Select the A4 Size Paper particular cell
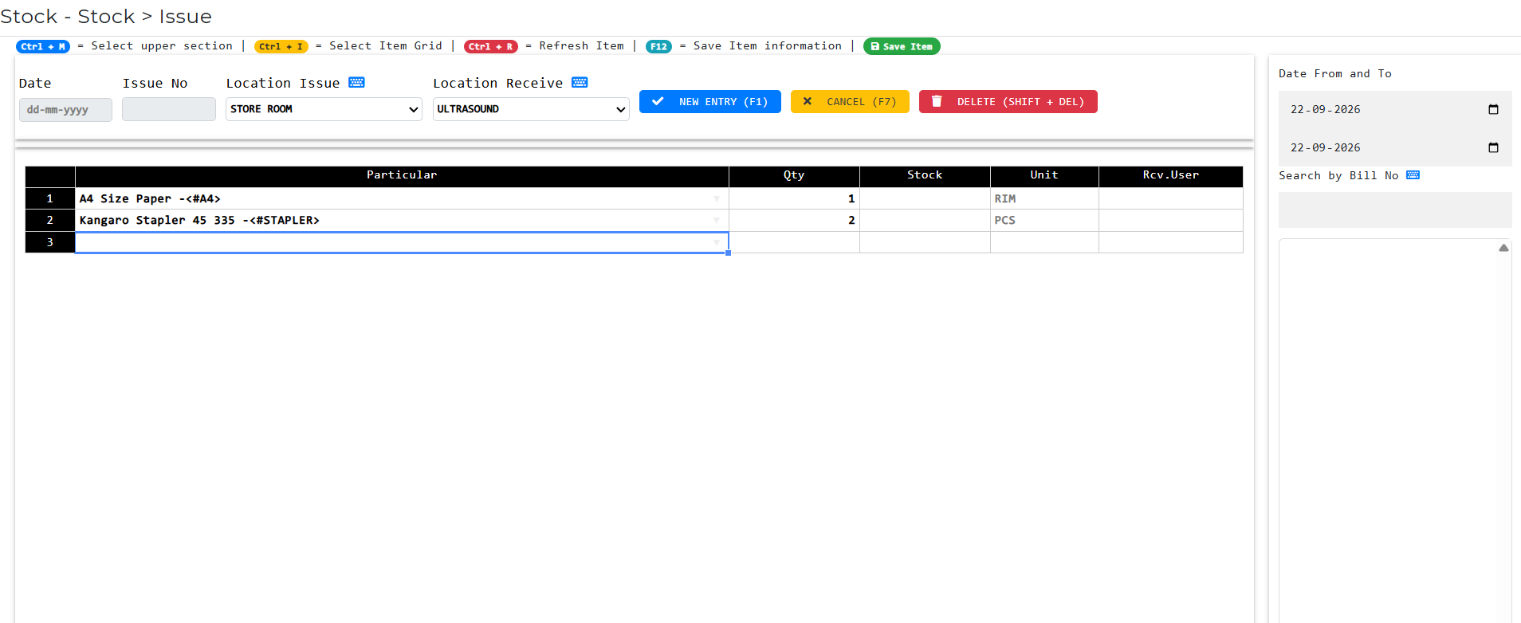This screenshot has height=623, width=1521. (402, 199)
